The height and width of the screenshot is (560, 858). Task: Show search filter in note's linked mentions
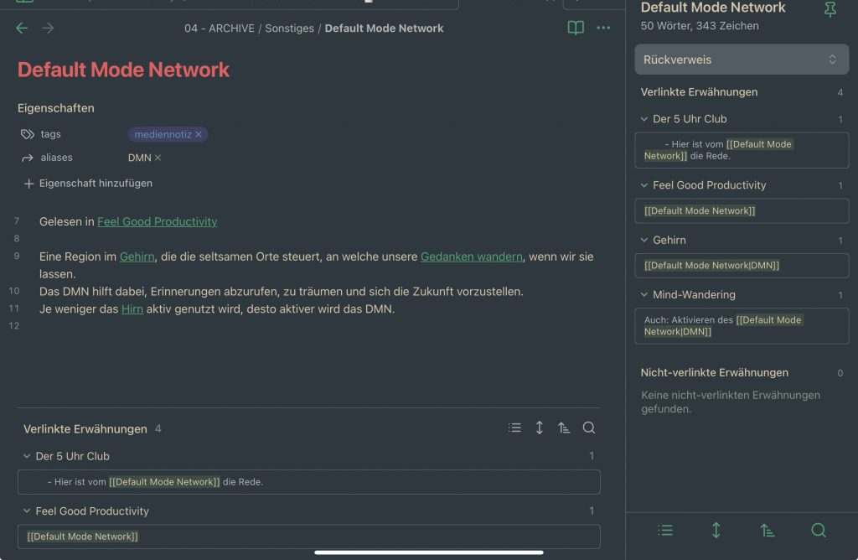pos(589,428)
